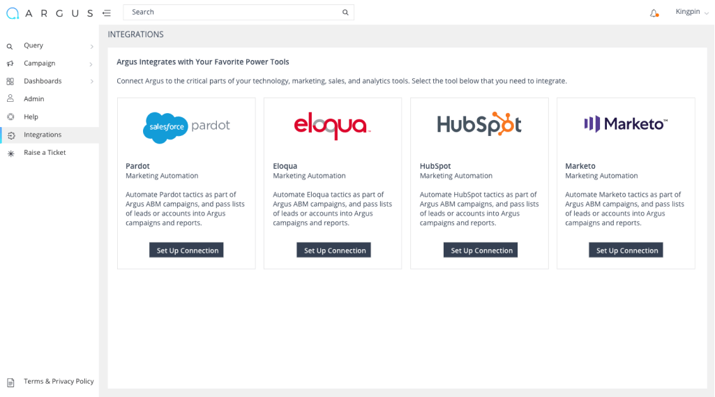
Task: Click 'Marketing Automation' under Pardot
Action: pyautogui.click(x=162, y=176)
